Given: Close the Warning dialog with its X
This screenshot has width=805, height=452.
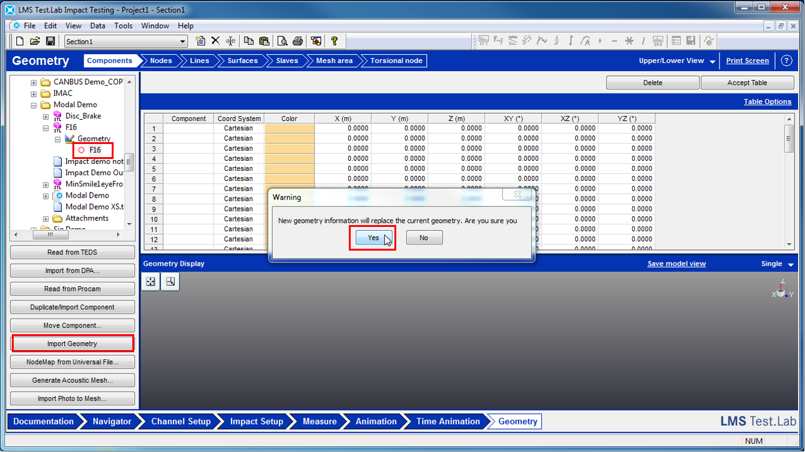Looking at the screenshot, I should 517,195.
